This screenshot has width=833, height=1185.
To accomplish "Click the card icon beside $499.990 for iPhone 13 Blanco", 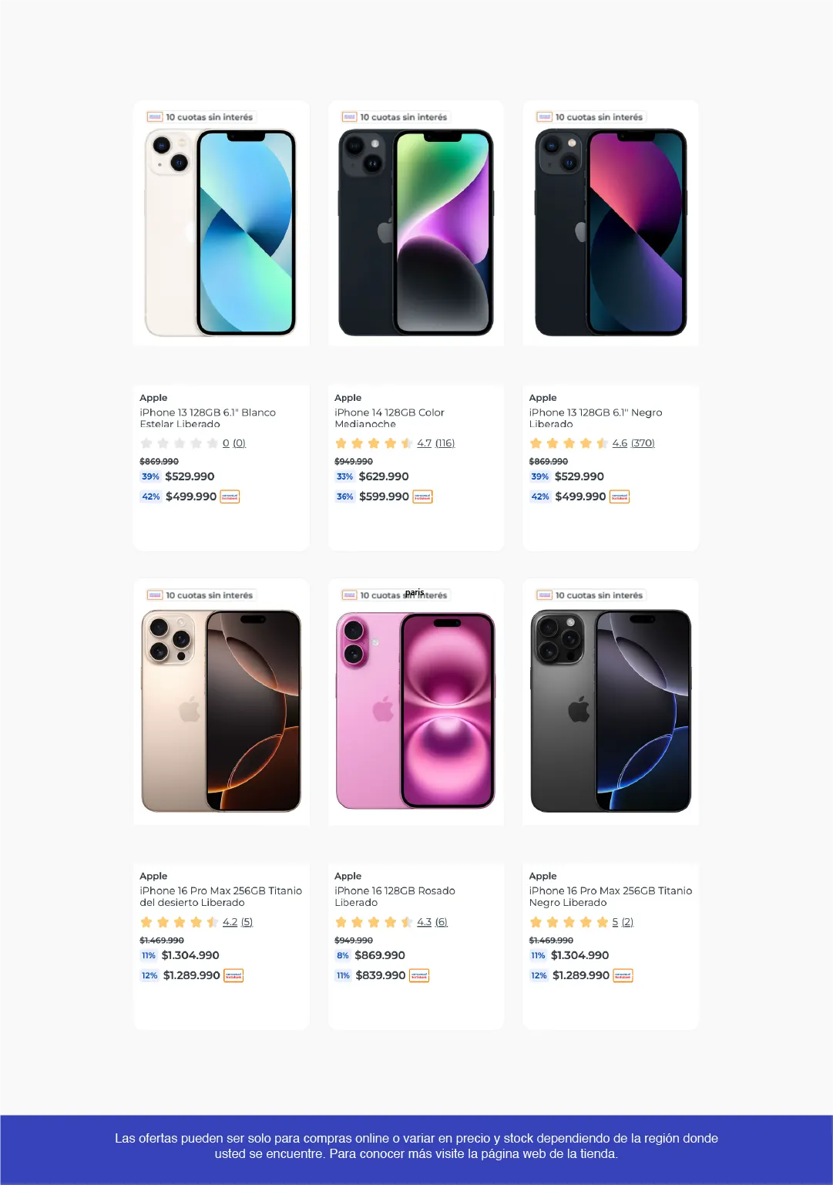I will click(x=230, y=497).
